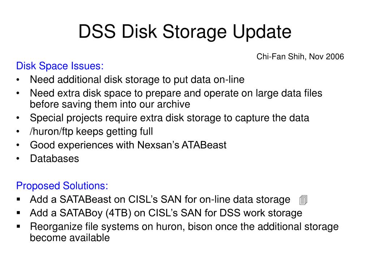Click the extra disk space to prepare bullet
Viewport: 370px width, 278px height.
[176, 98]
